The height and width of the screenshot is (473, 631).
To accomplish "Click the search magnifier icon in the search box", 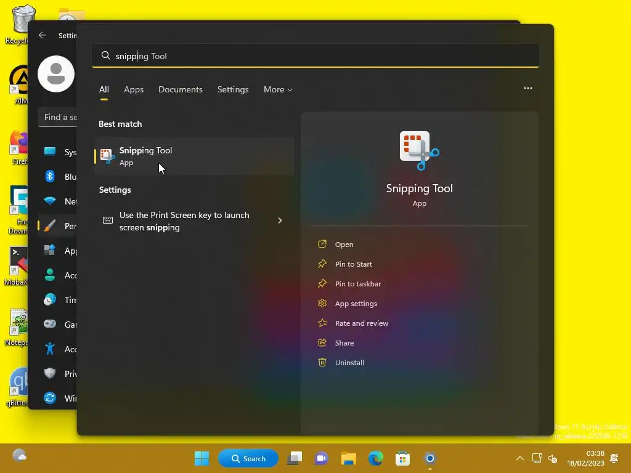I will click(x=106, y=55).
